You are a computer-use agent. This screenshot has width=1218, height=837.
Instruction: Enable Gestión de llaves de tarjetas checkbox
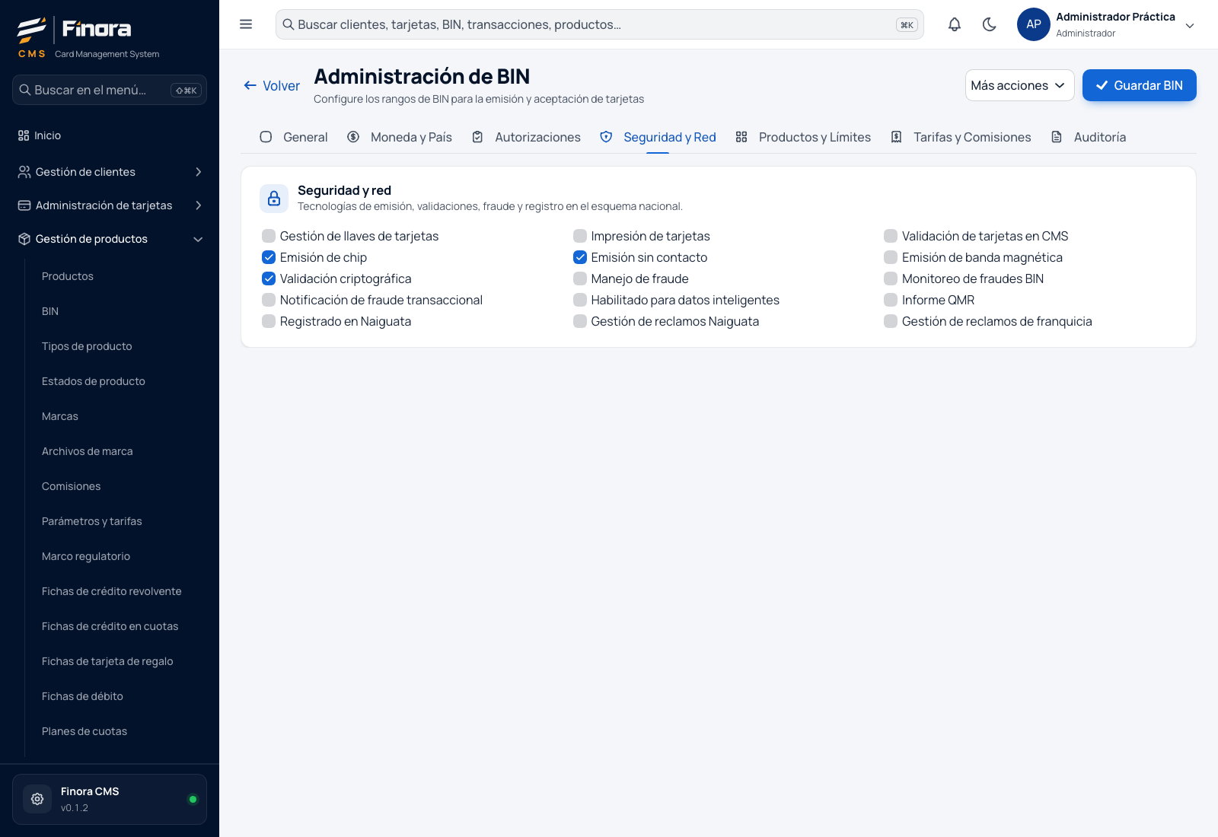pos(269,236)
